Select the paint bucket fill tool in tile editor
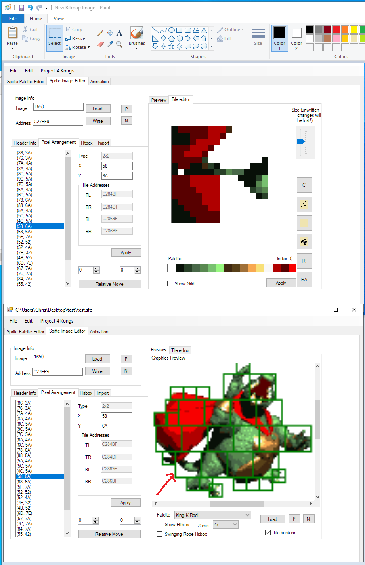Viewport: 365px width, 565px height. click(304, 242)
